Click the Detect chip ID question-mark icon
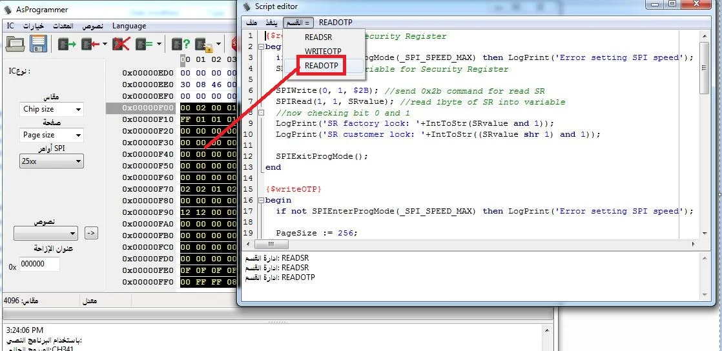722x351 pixels. coord(181,44)
